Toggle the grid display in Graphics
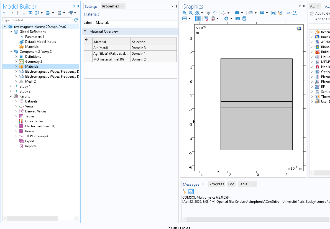330x229 pixels. (x=198, y=19)
